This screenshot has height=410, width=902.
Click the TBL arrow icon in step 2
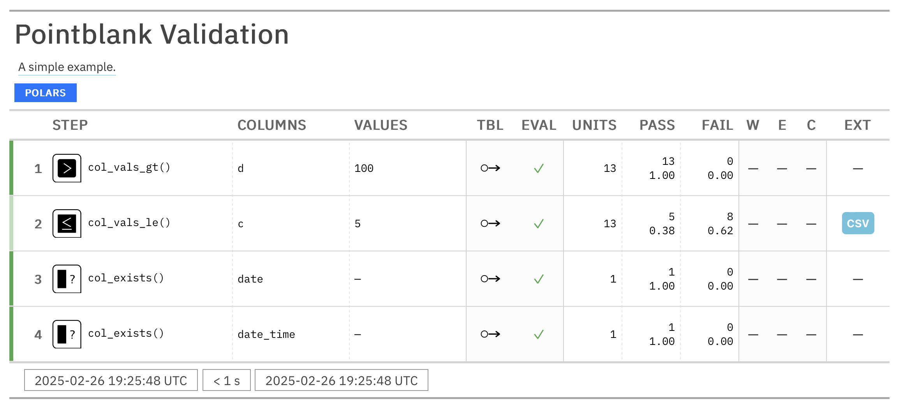pyautogui.click(x=490, y=224)
